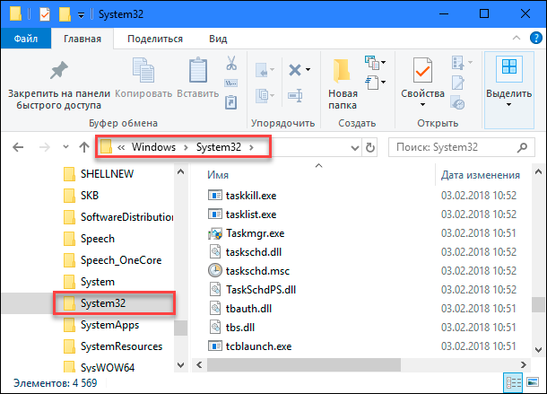The image size is (547, 394).
Task: Switch to Details view icon in status bar
Action: click(x=512, y=383)
